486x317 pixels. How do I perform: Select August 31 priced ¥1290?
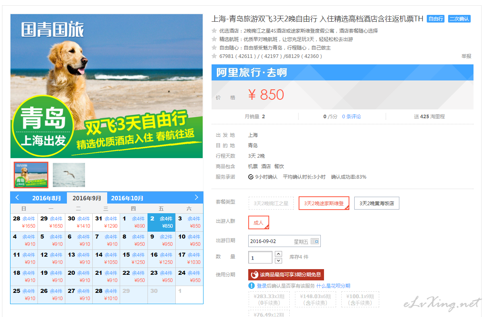tap(106, 222)
